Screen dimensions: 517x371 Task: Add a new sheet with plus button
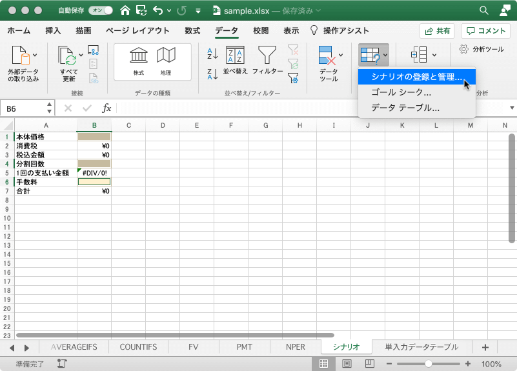point(485,347)
